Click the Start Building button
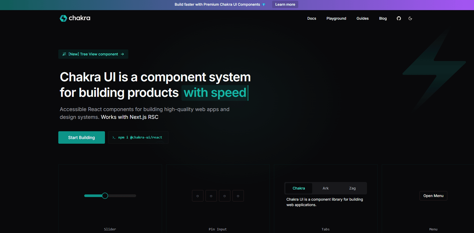Screen dimensions: 474x233 click(81, 137)
